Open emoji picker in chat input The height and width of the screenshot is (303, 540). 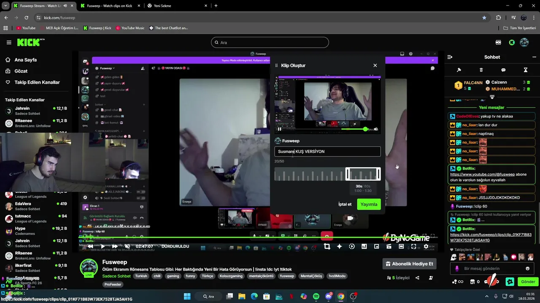[527, 268]
